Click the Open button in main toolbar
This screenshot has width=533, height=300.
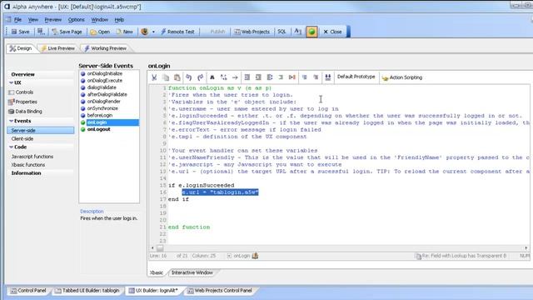(x=100, y=32)
